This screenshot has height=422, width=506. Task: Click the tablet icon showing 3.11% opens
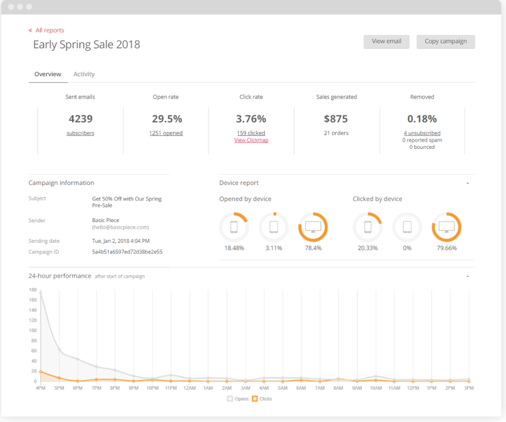pos(274,227)
